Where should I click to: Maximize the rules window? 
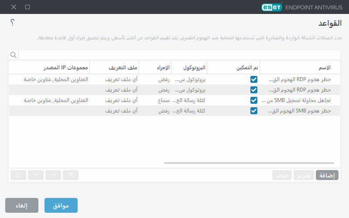(27, 7)
